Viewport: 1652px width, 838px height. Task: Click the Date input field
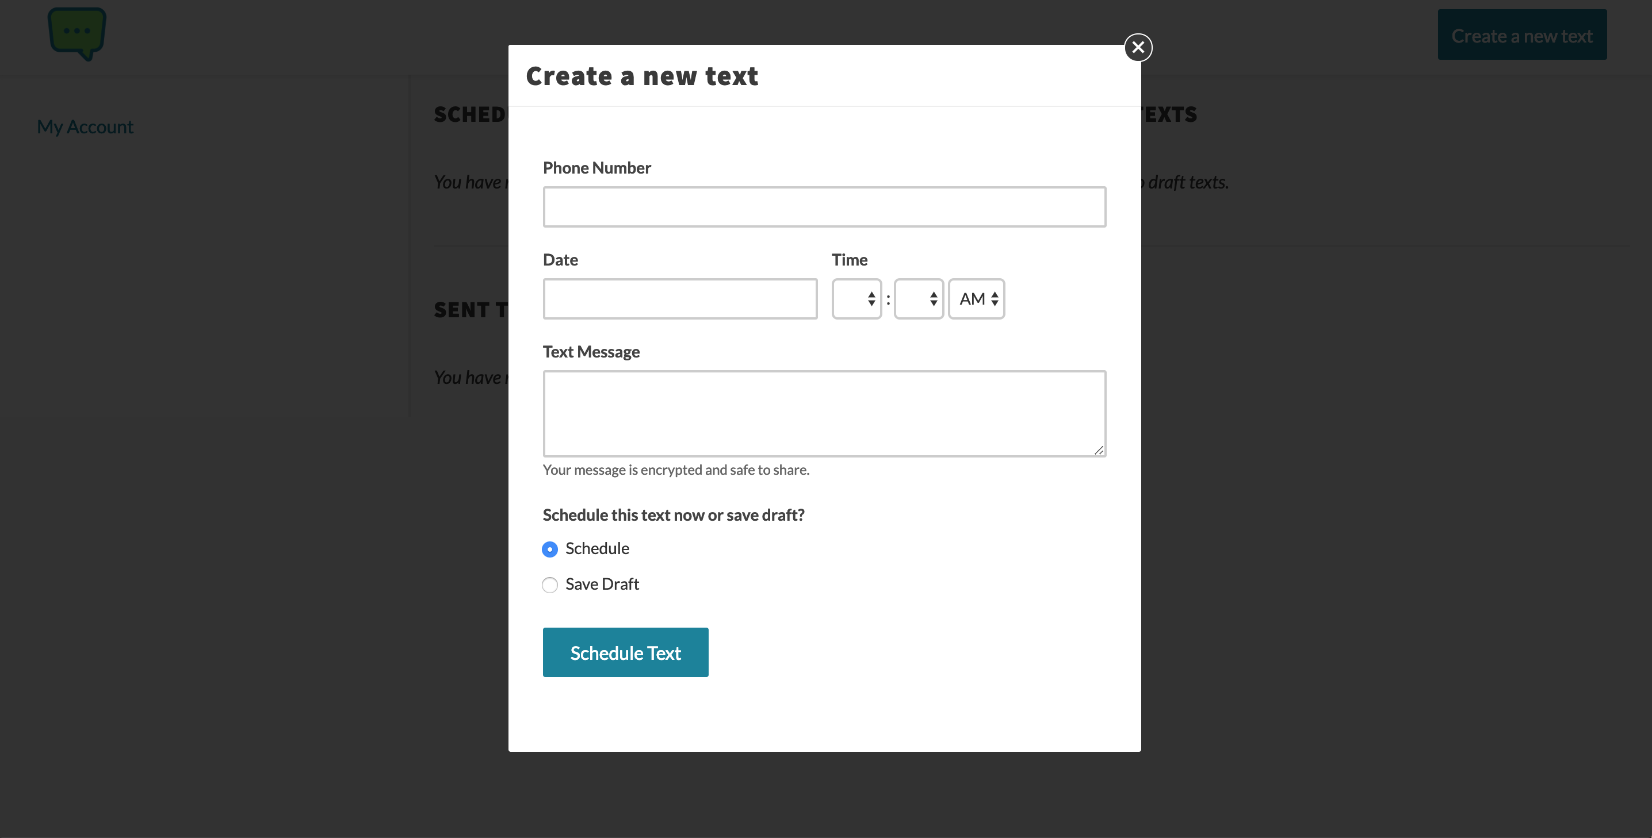pyautogui.click(x=680, y=298)
